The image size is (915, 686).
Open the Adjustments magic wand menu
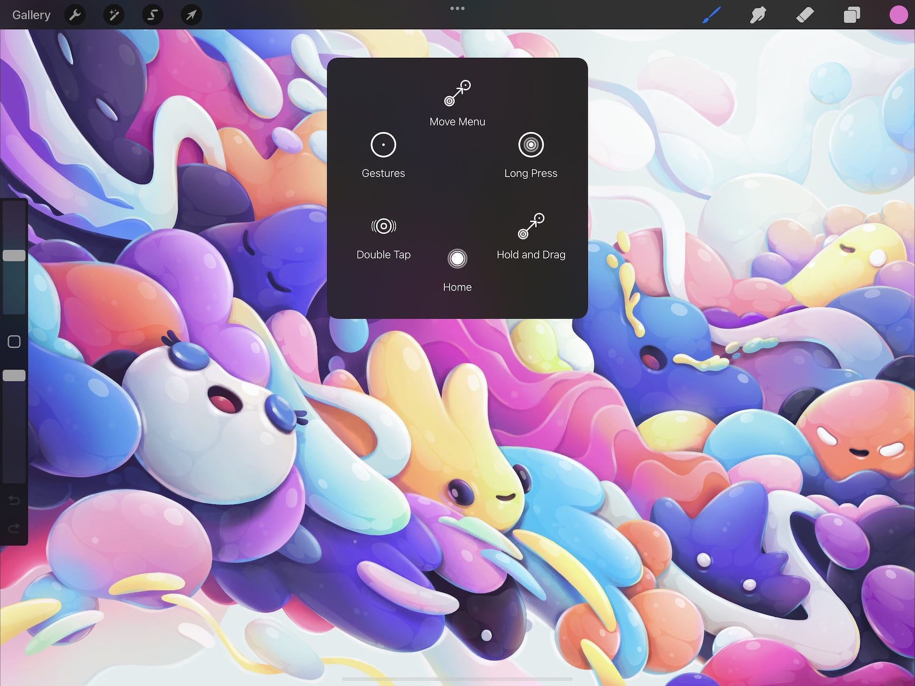pyautogui.click(x=114, y=15)
